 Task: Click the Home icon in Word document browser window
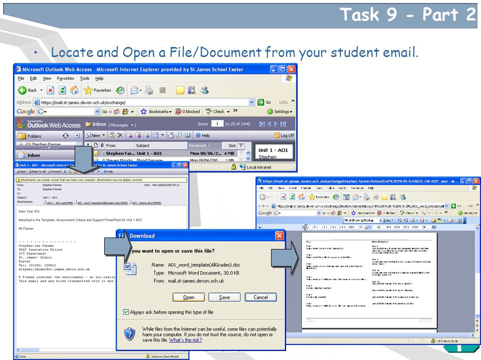(302, 197)
